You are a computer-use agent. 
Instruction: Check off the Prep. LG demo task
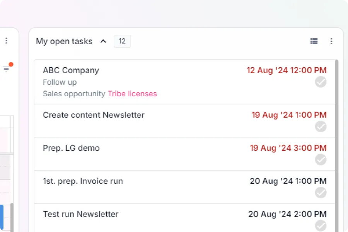321,160
